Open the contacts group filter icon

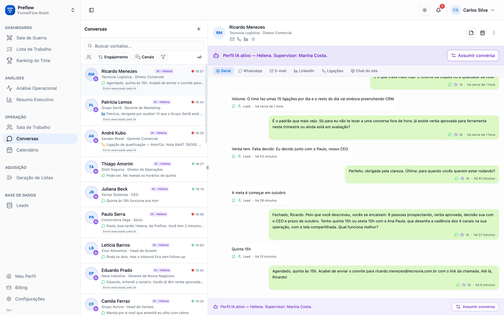(89, 57)
